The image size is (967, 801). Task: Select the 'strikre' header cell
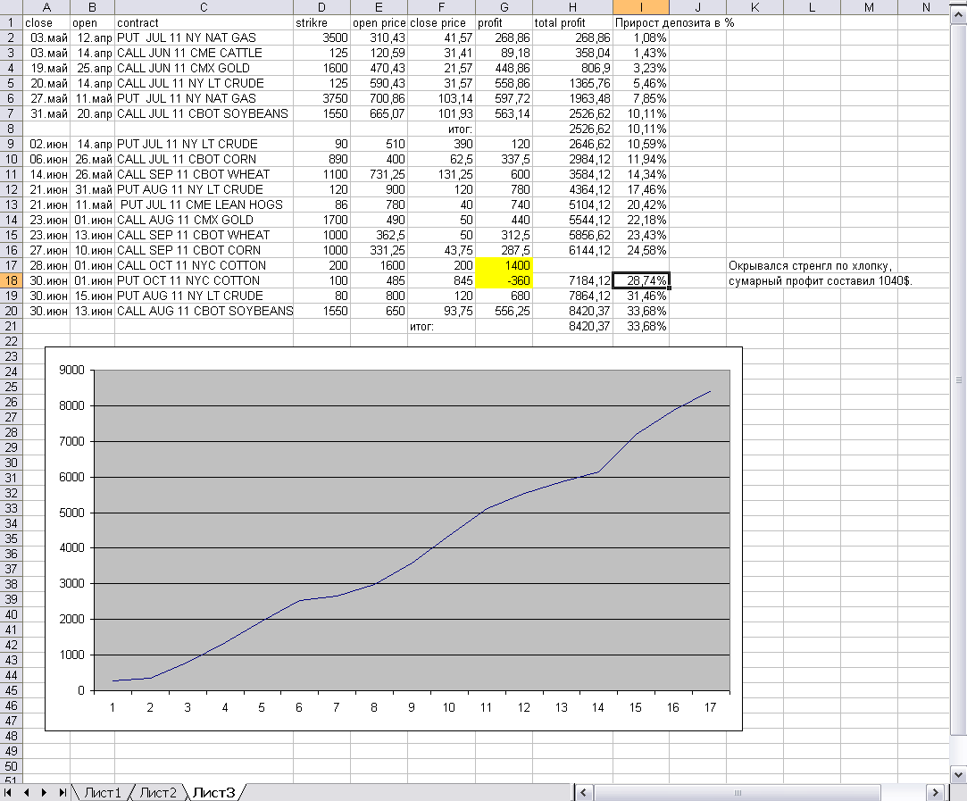point(321,23)
